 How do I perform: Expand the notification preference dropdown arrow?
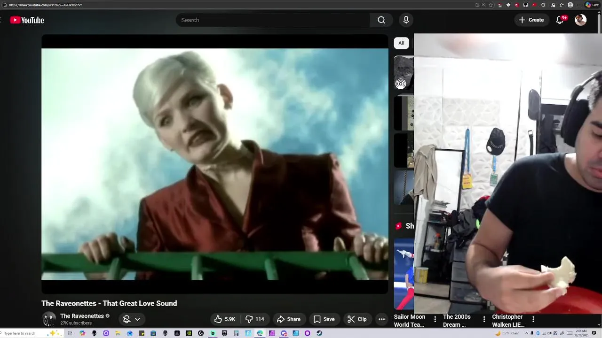[x=137, y=319]
